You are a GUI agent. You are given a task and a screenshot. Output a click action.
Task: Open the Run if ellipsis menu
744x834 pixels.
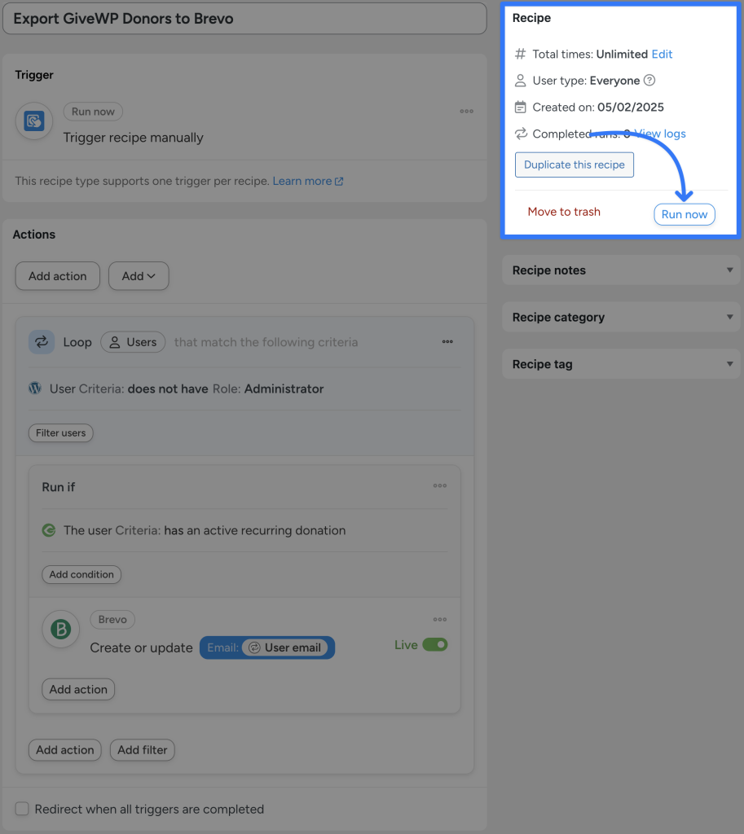[440, 485]
